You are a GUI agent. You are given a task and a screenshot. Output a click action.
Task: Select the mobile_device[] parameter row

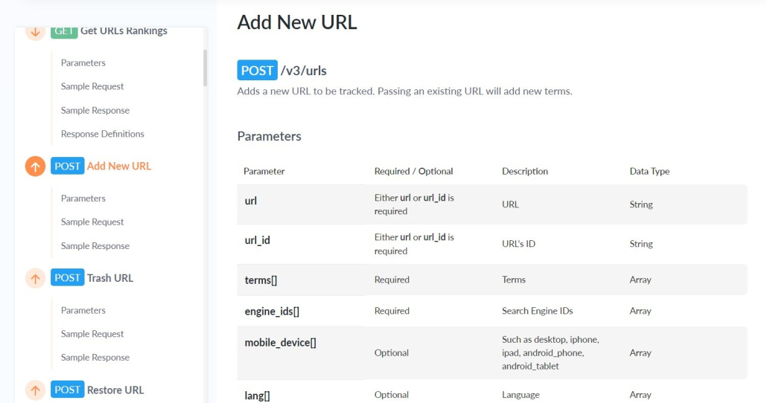(492, 352)
